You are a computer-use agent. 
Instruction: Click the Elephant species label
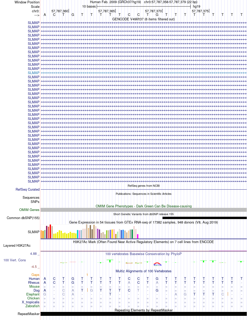[33, 294]
